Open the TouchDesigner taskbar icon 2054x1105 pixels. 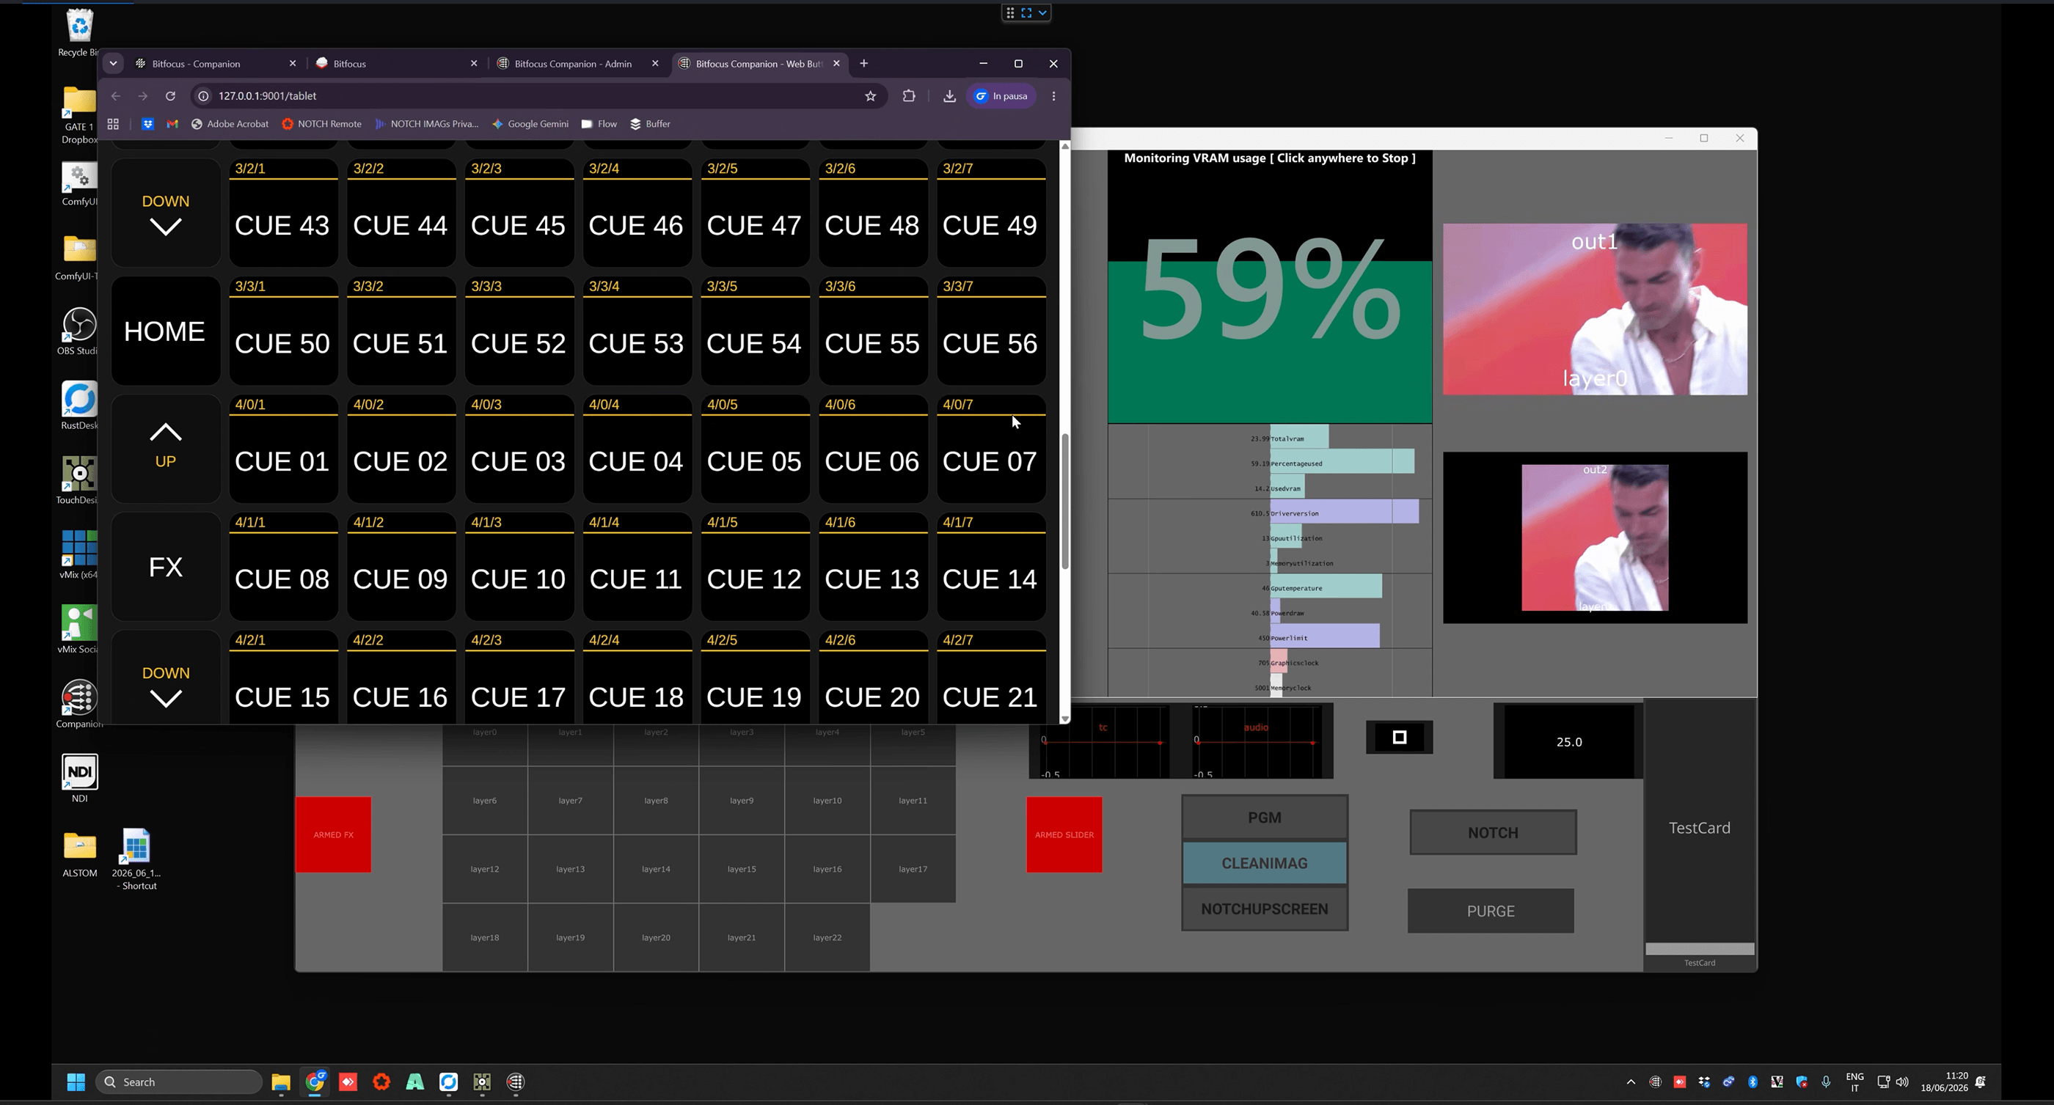tap(482, 1082)
